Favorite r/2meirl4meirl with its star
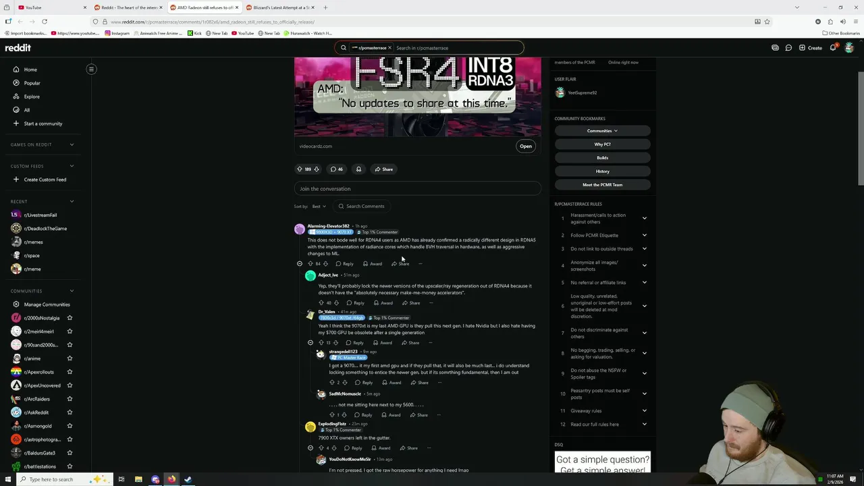 [70, 331]
